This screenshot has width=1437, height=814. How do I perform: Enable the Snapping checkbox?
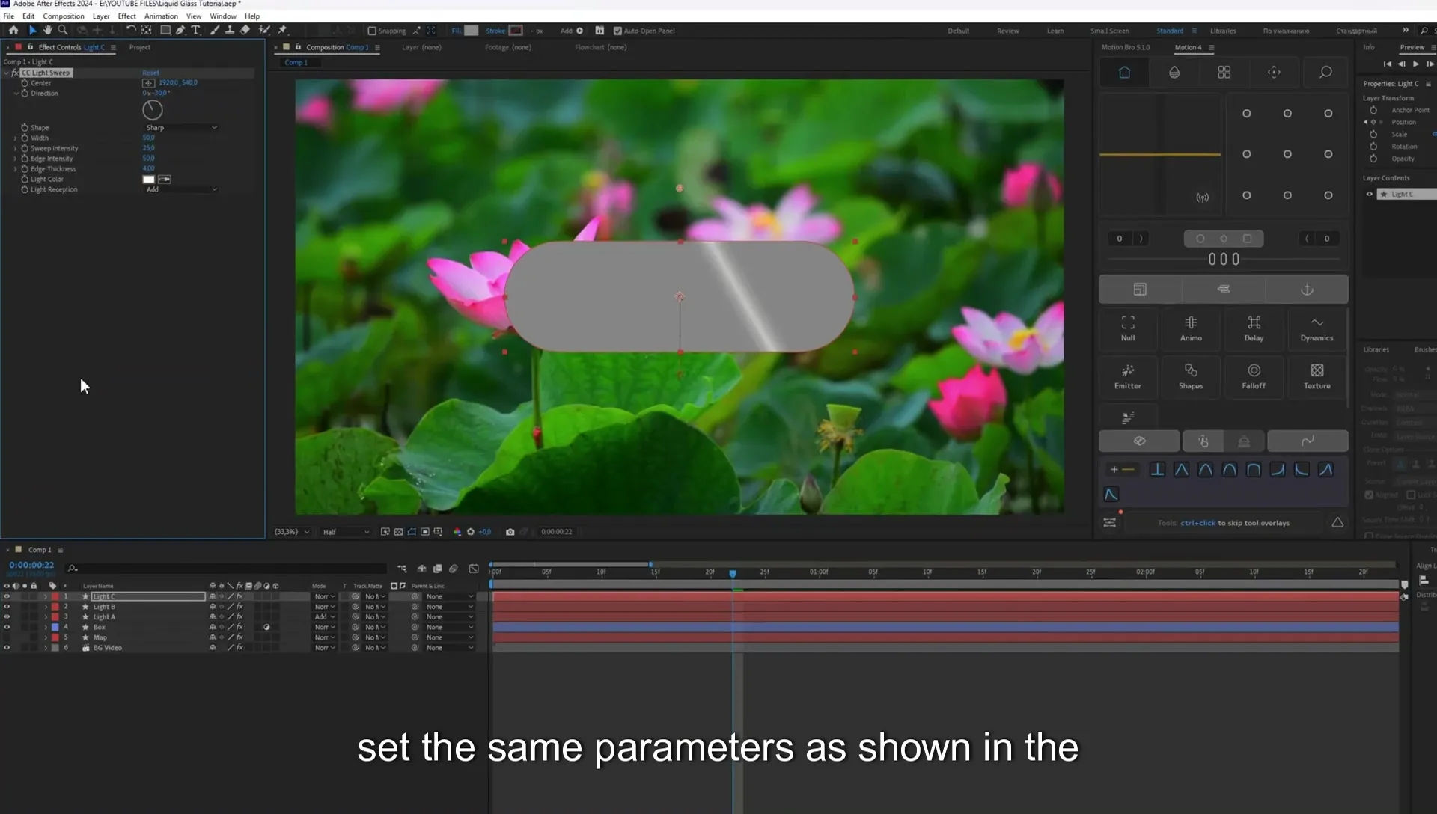[x=372, y=31]
